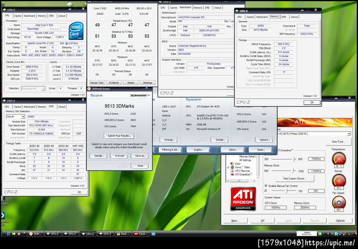358x249 pixels.
Task: Click To Excel in 3DMark Score window
Action: coord(119,156)
